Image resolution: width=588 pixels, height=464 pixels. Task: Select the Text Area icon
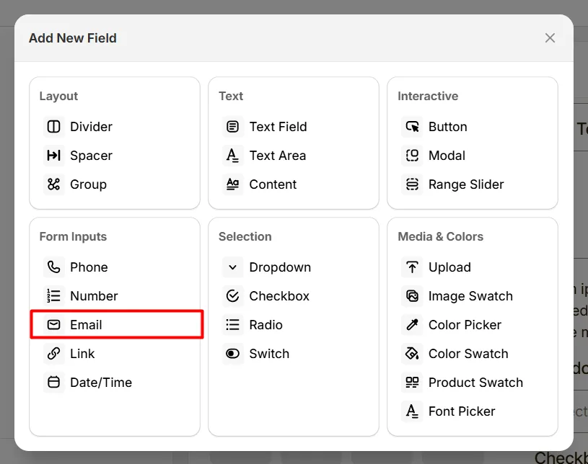click(232, 156)
